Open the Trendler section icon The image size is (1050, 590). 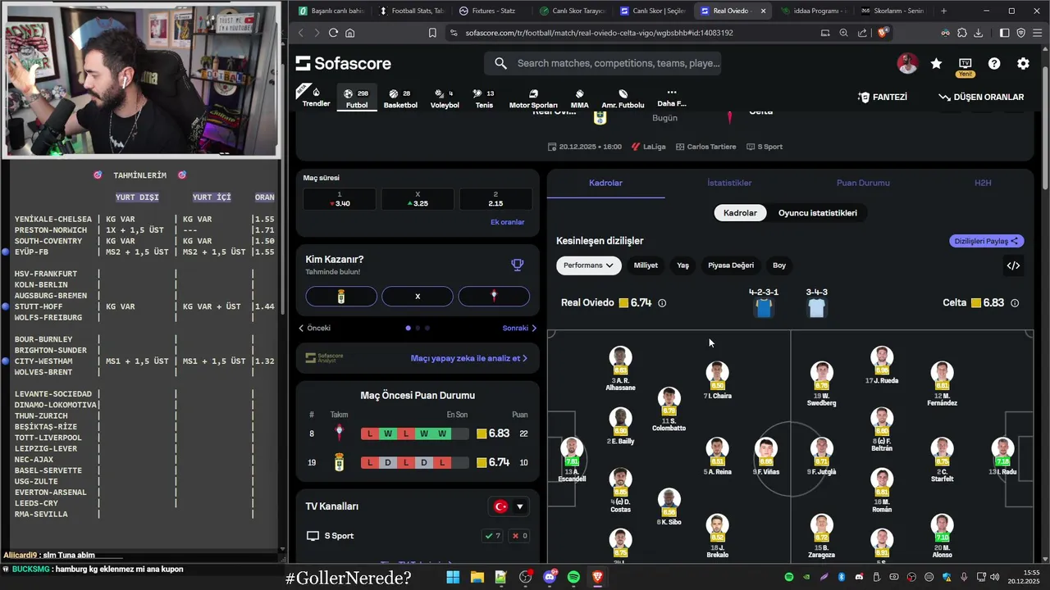316,97
